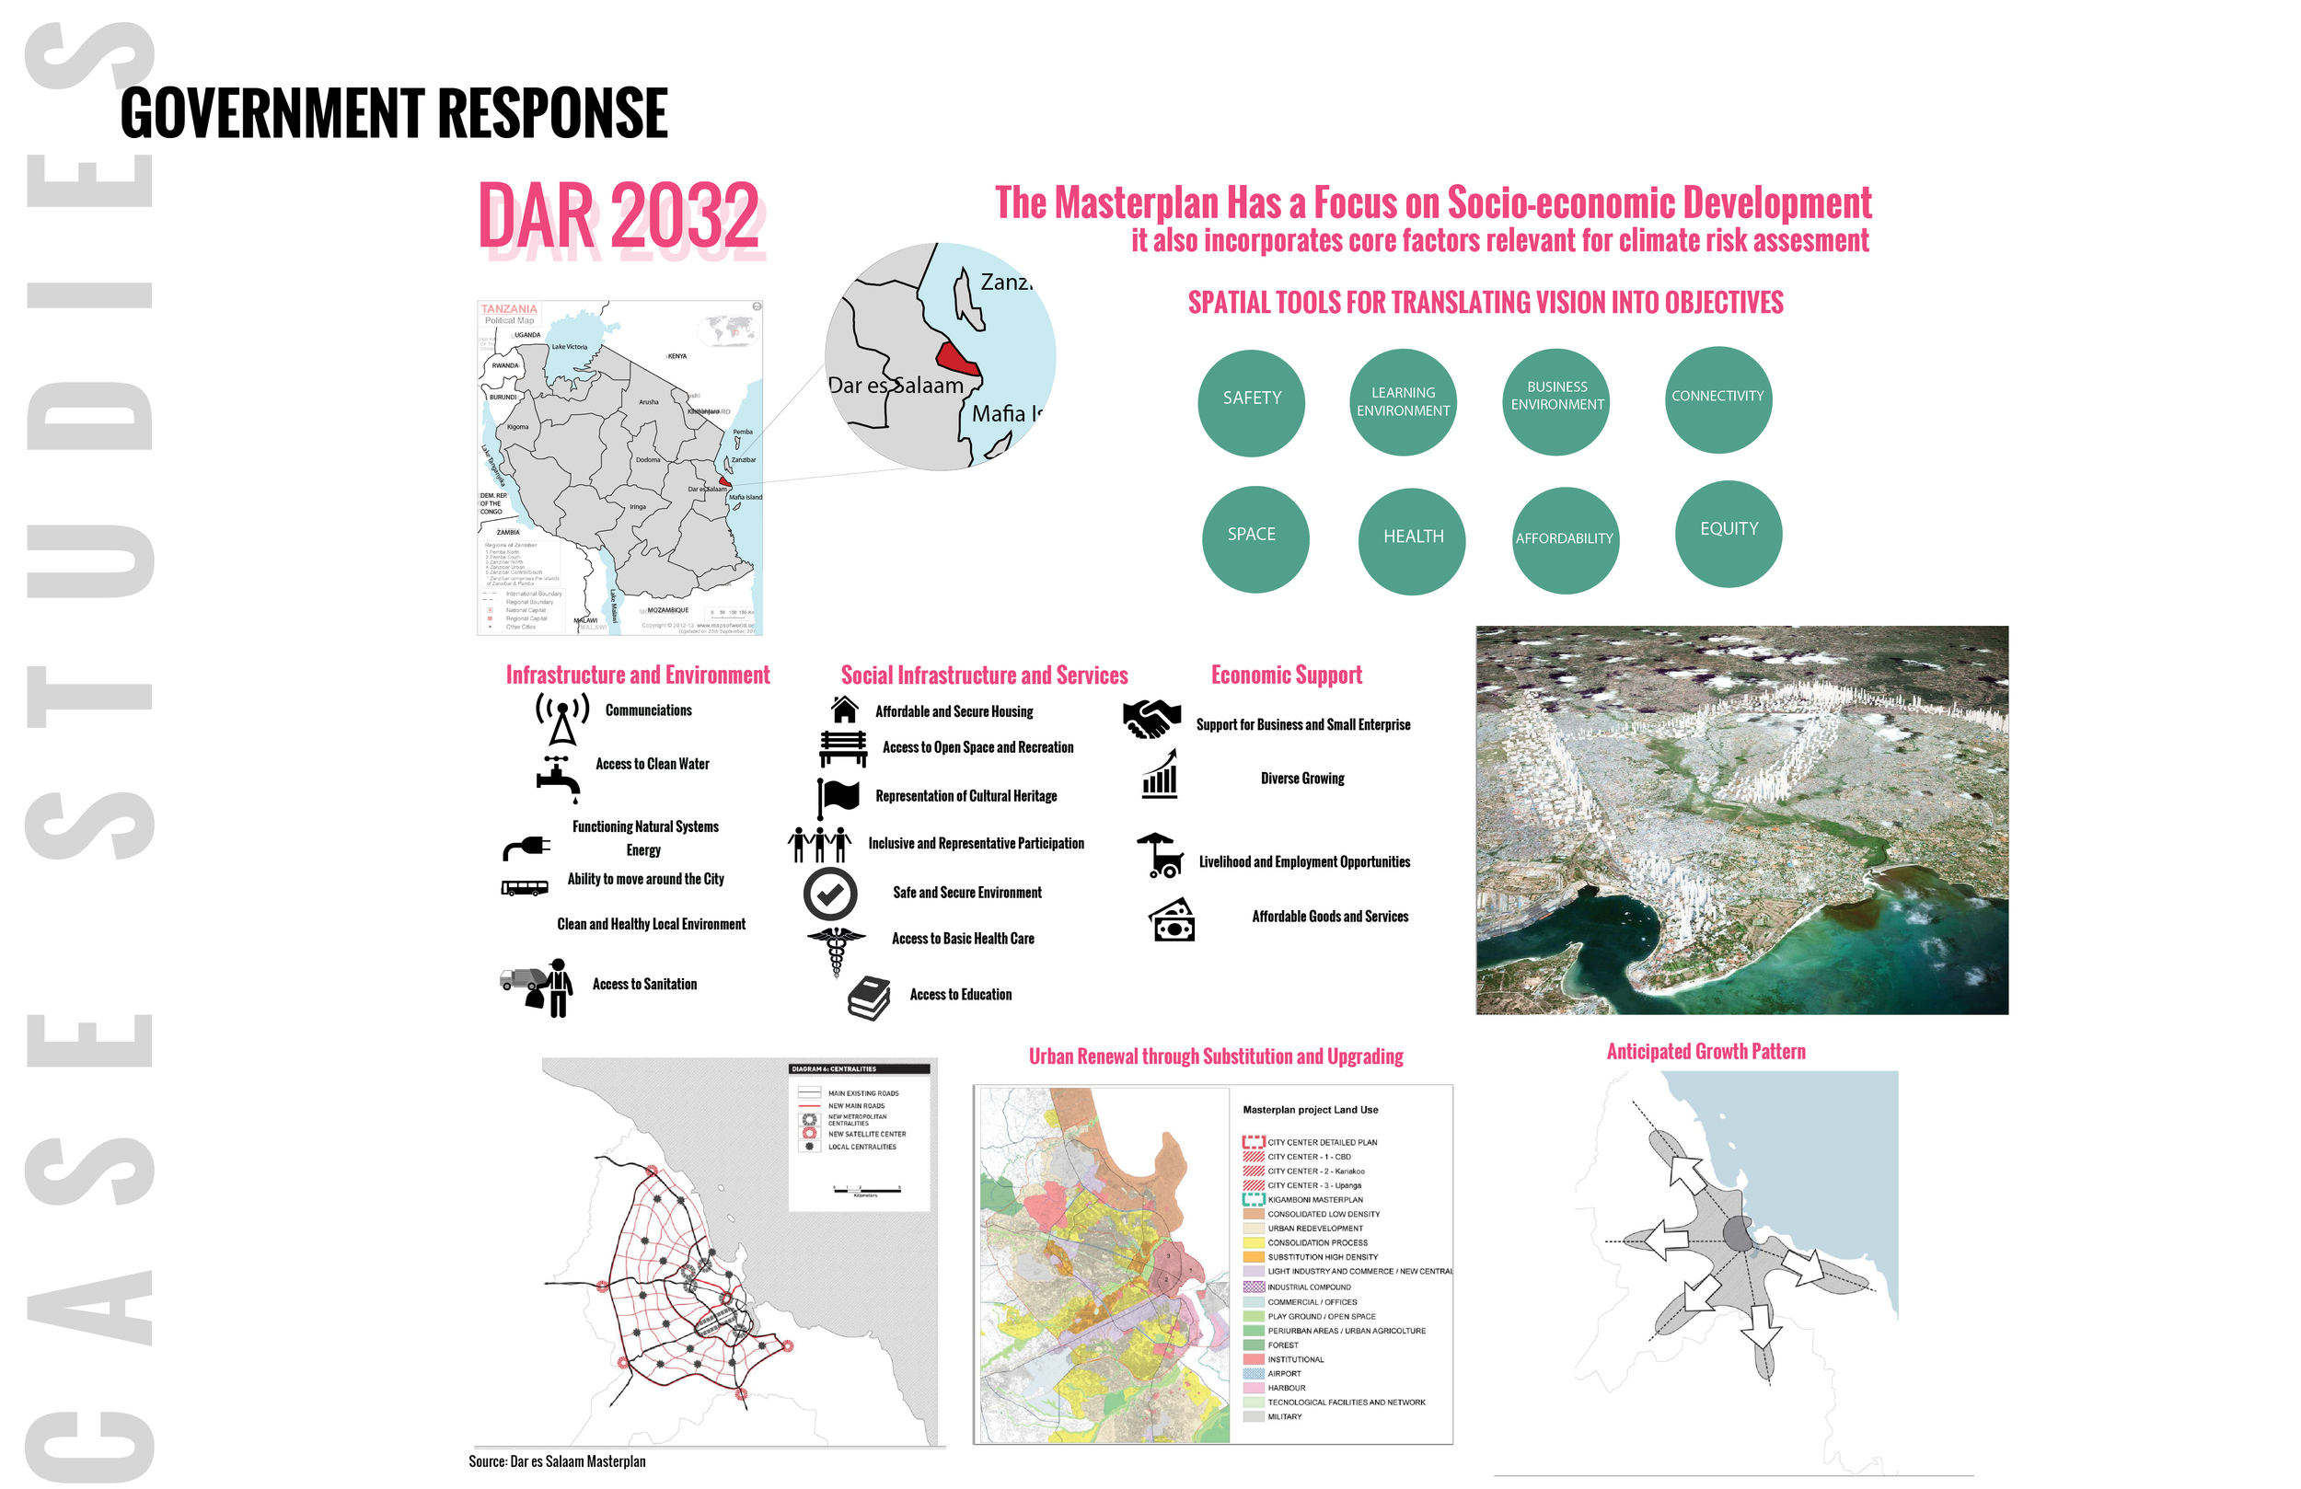Click the handshake business support icon

[x=1151, y=720]
